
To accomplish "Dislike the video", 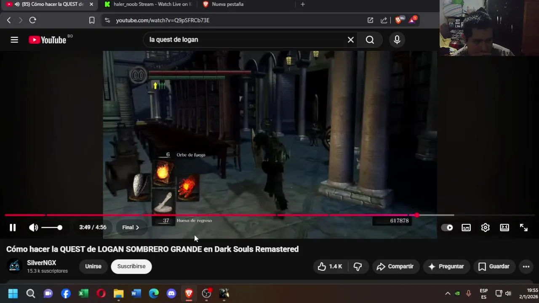I will tap(358, 266).
